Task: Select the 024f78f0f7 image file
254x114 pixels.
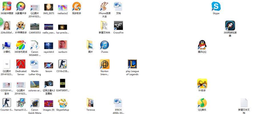Action: click(63, 83)
